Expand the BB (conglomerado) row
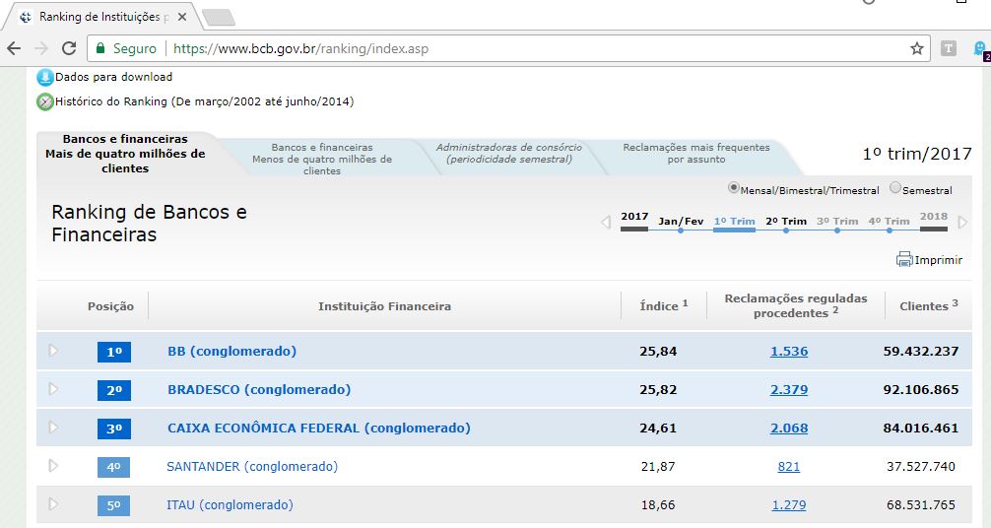The image size is (991, 528). click(x=53, y=351)
